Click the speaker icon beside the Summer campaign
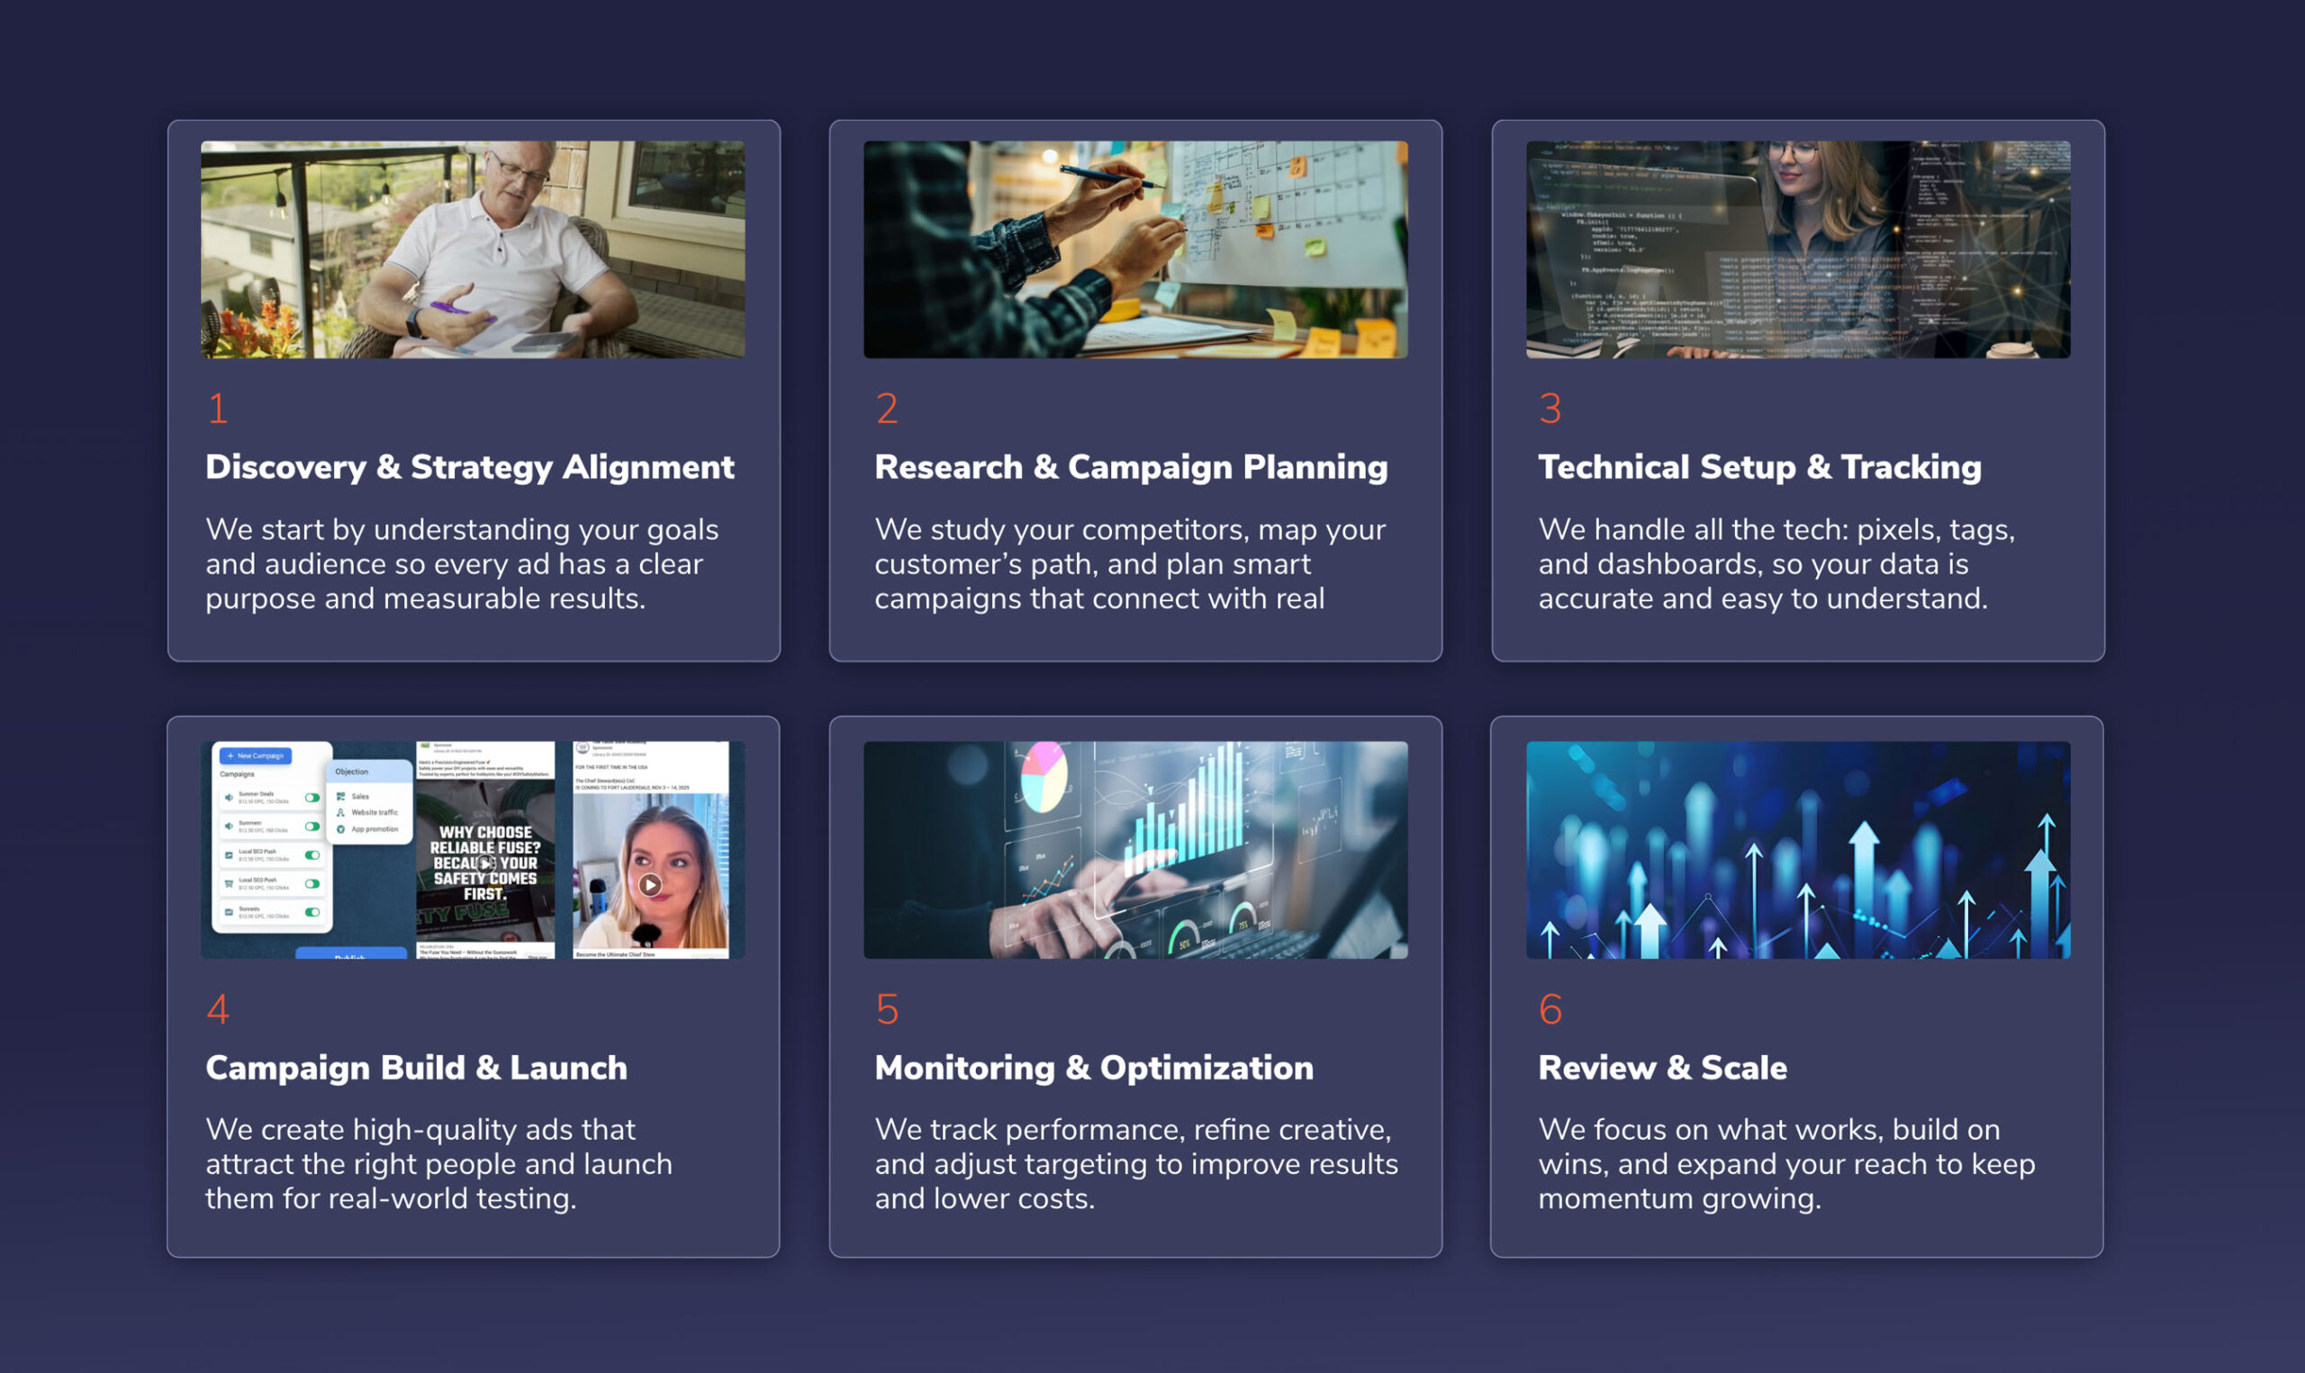 pos(230,827)
